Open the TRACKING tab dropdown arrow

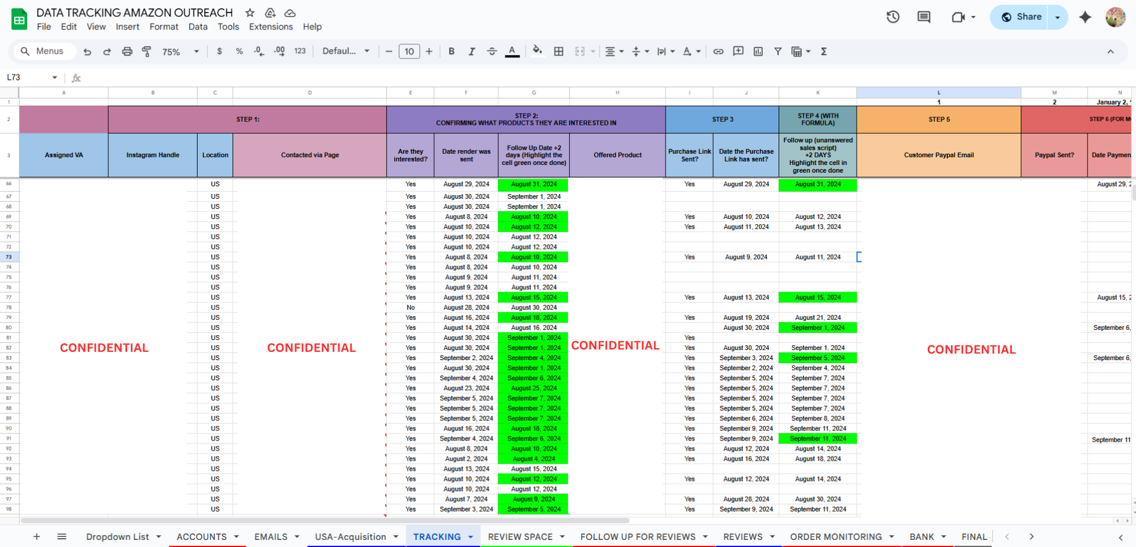click(471, 537)
